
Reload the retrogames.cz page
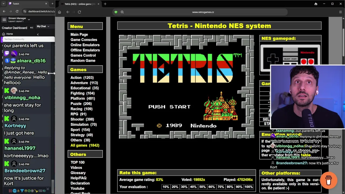80,12
